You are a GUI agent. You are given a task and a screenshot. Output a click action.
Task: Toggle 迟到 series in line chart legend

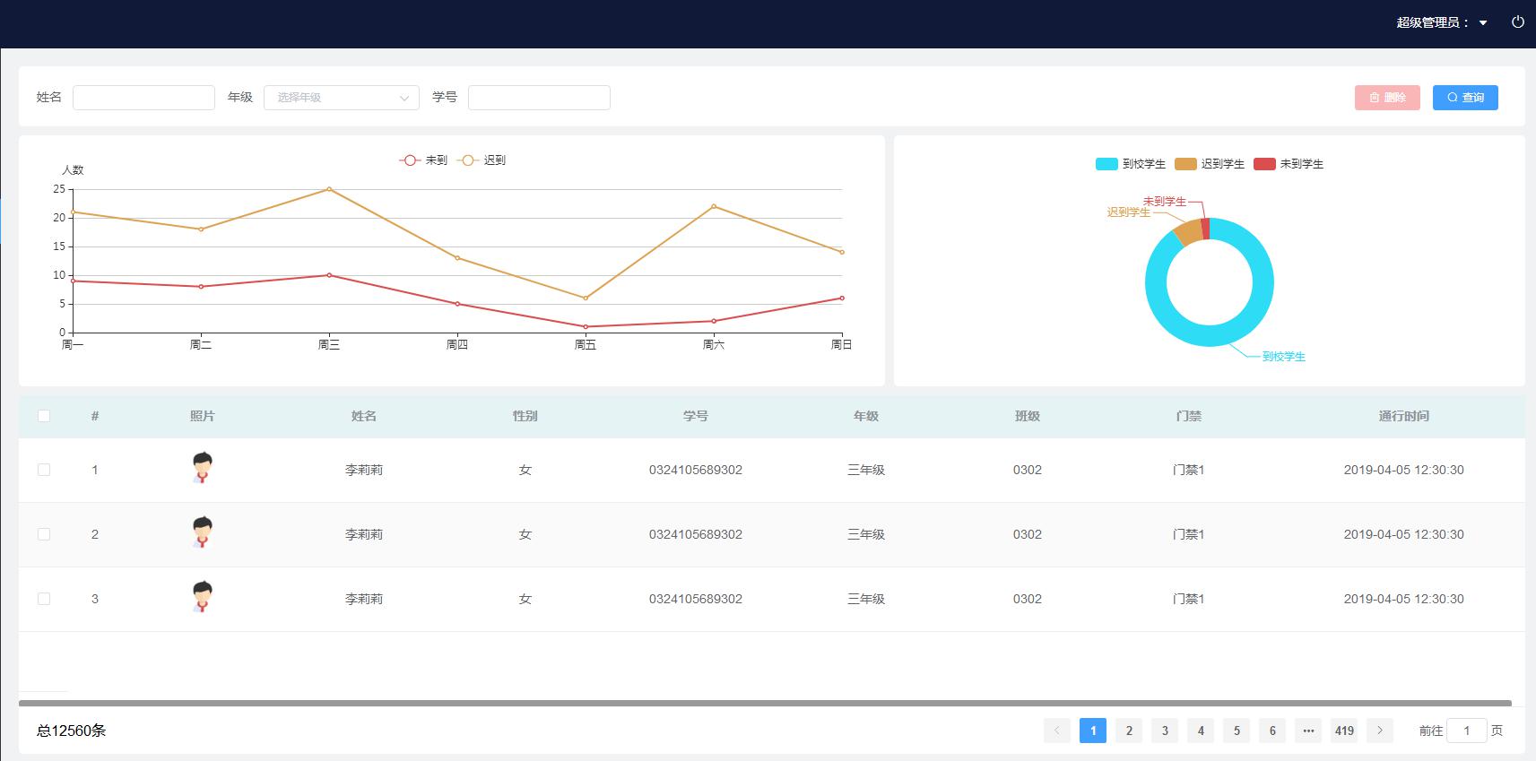[482, 160]
